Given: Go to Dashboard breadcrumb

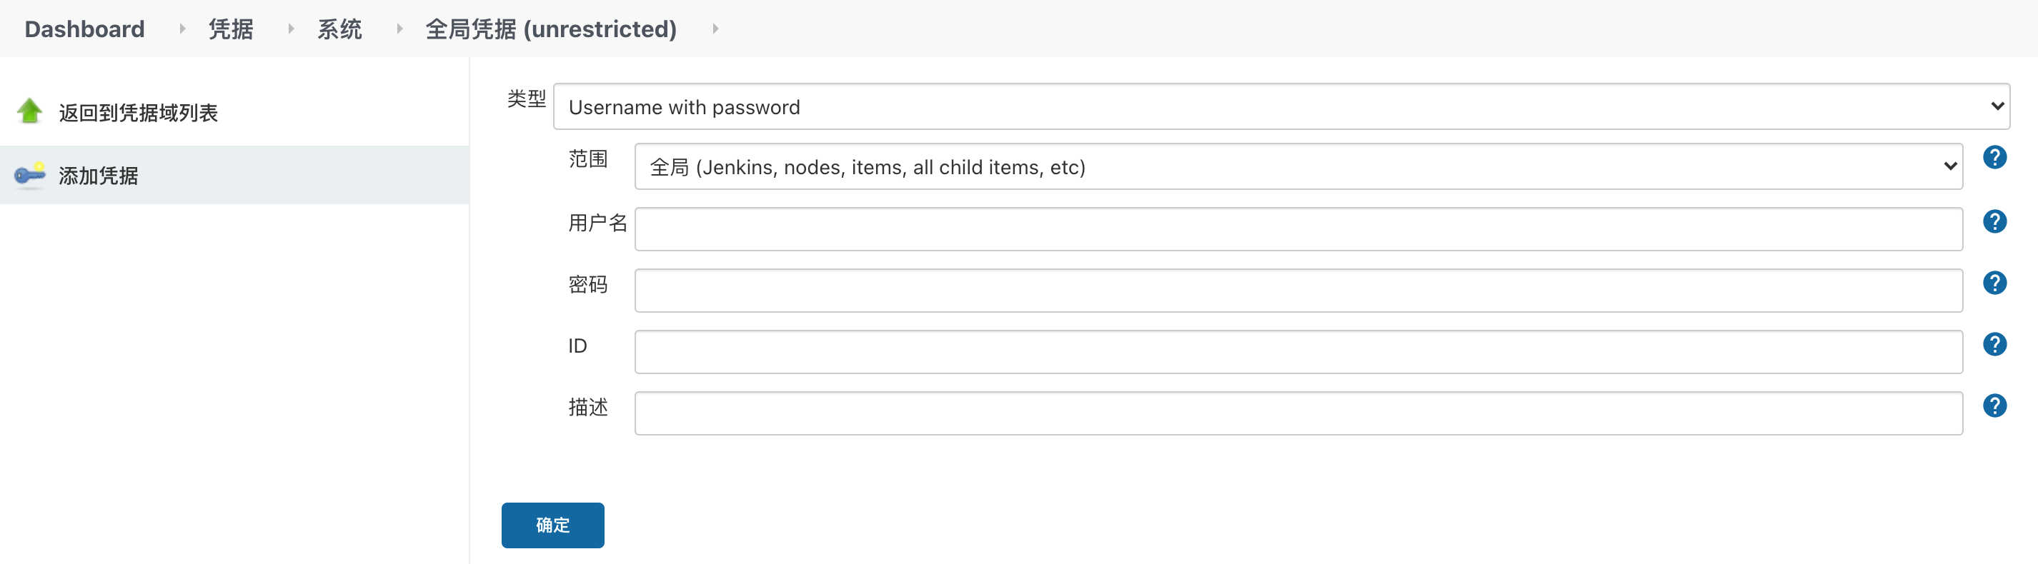Looking at the screenshot, I should pos(84,29).
